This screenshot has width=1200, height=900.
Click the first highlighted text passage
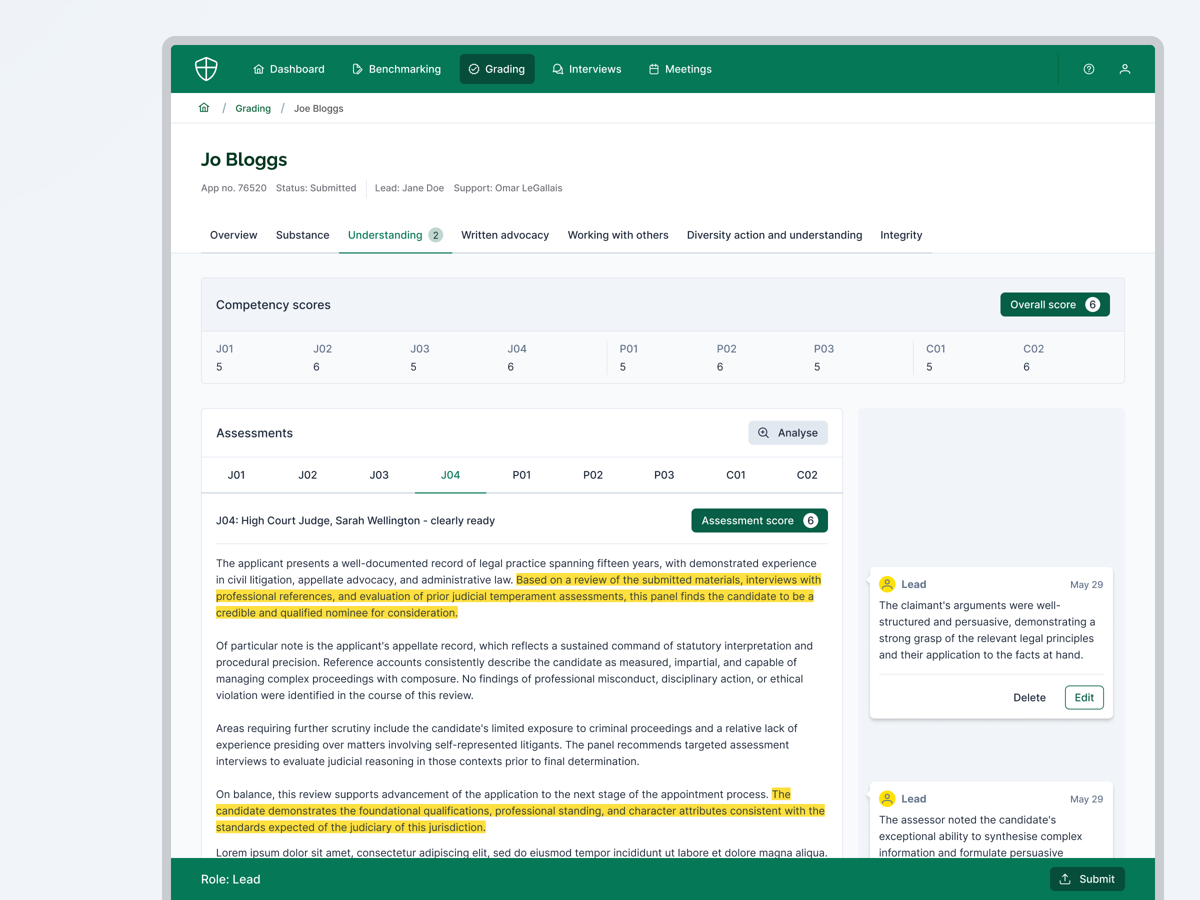(x=514, y=596)
